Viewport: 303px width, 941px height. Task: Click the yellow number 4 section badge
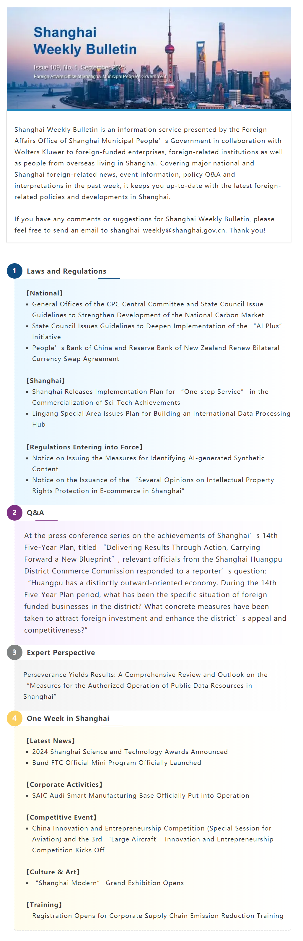click(14, 718)
